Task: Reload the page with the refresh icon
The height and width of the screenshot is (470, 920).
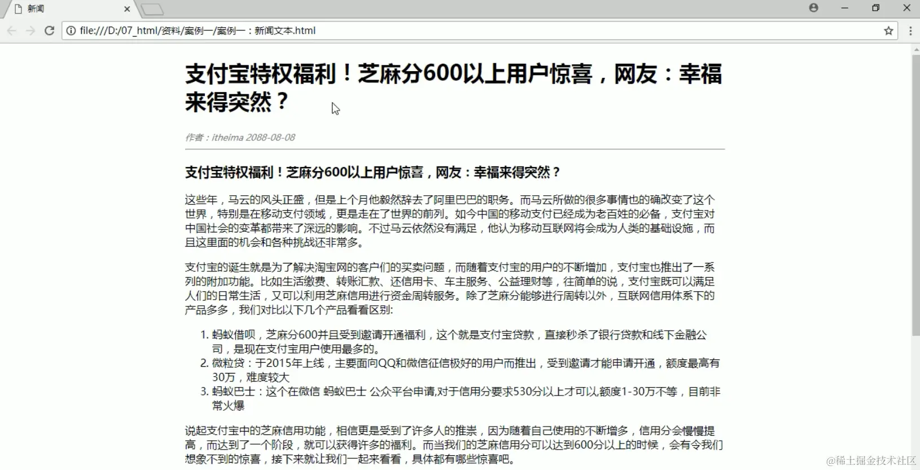Action: click(50, 30)
